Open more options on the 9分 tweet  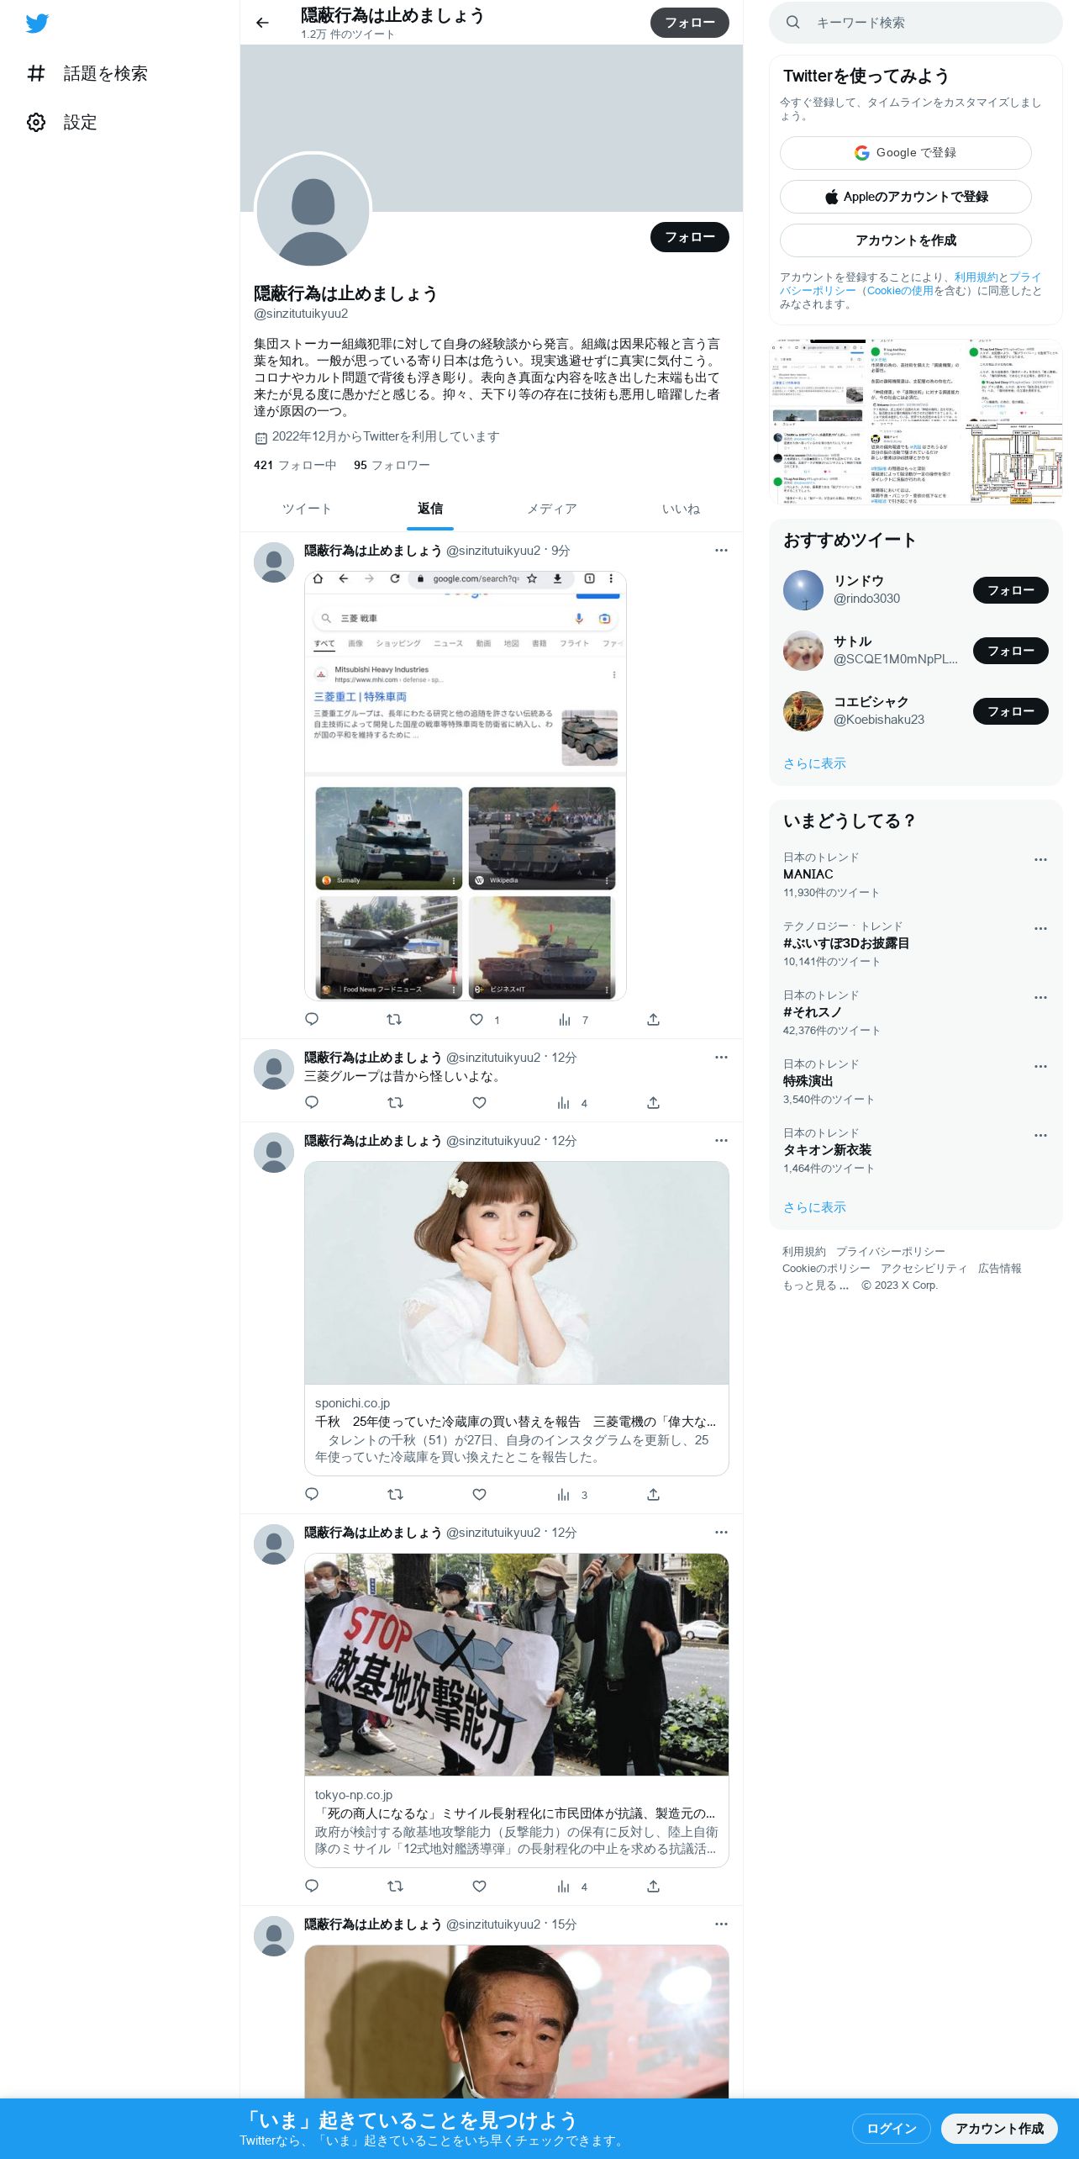pos(721,551)
